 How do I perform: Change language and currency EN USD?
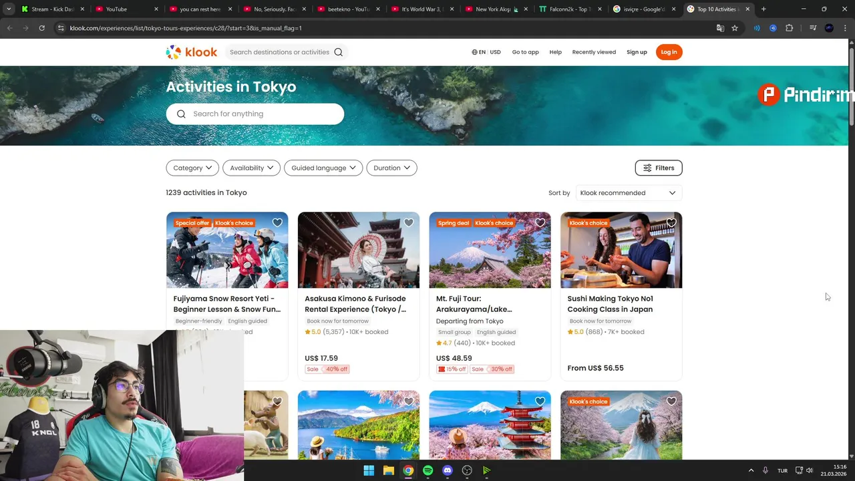486,52
